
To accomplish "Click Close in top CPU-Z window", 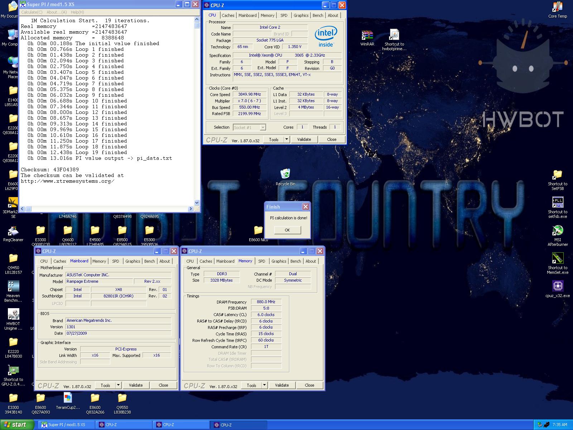I will coord(332,139).
